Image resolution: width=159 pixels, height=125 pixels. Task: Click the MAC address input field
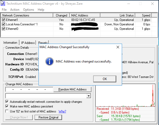tap(29, 89)
